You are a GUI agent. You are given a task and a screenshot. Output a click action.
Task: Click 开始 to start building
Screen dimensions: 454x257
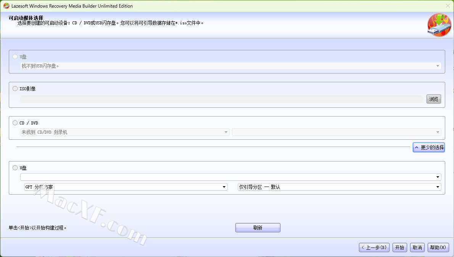pos(399,247)
